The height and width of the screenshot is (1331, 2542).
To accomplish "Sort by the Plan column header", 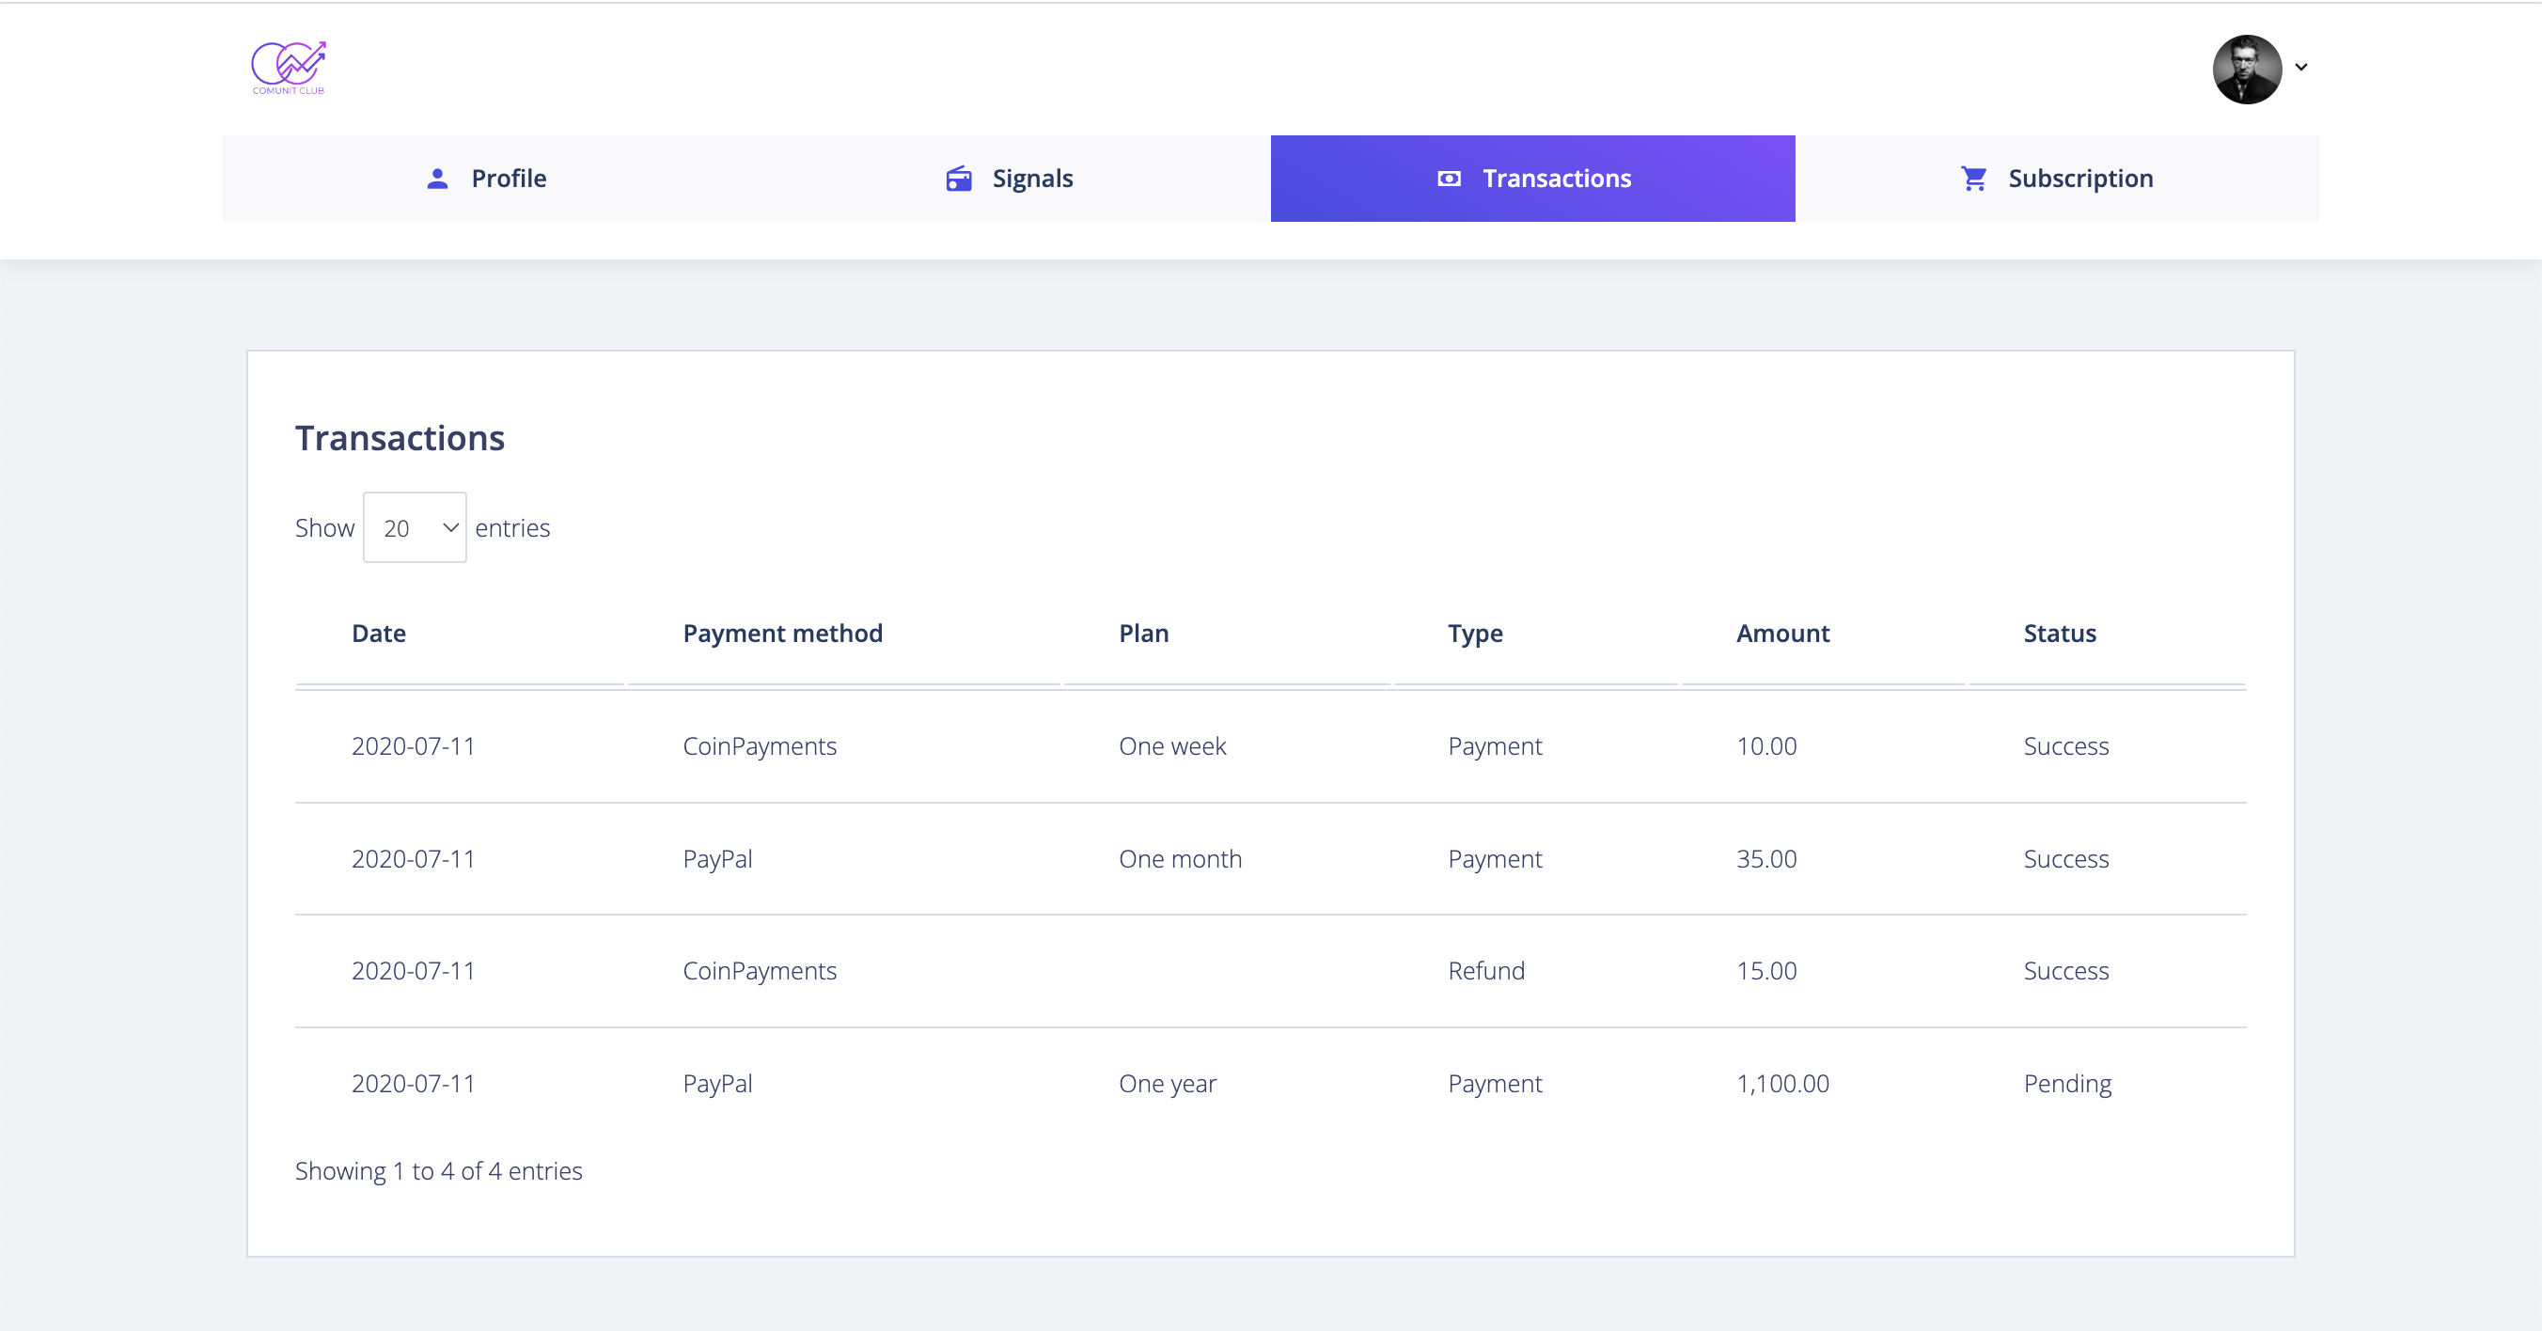I will [1144, 634].
